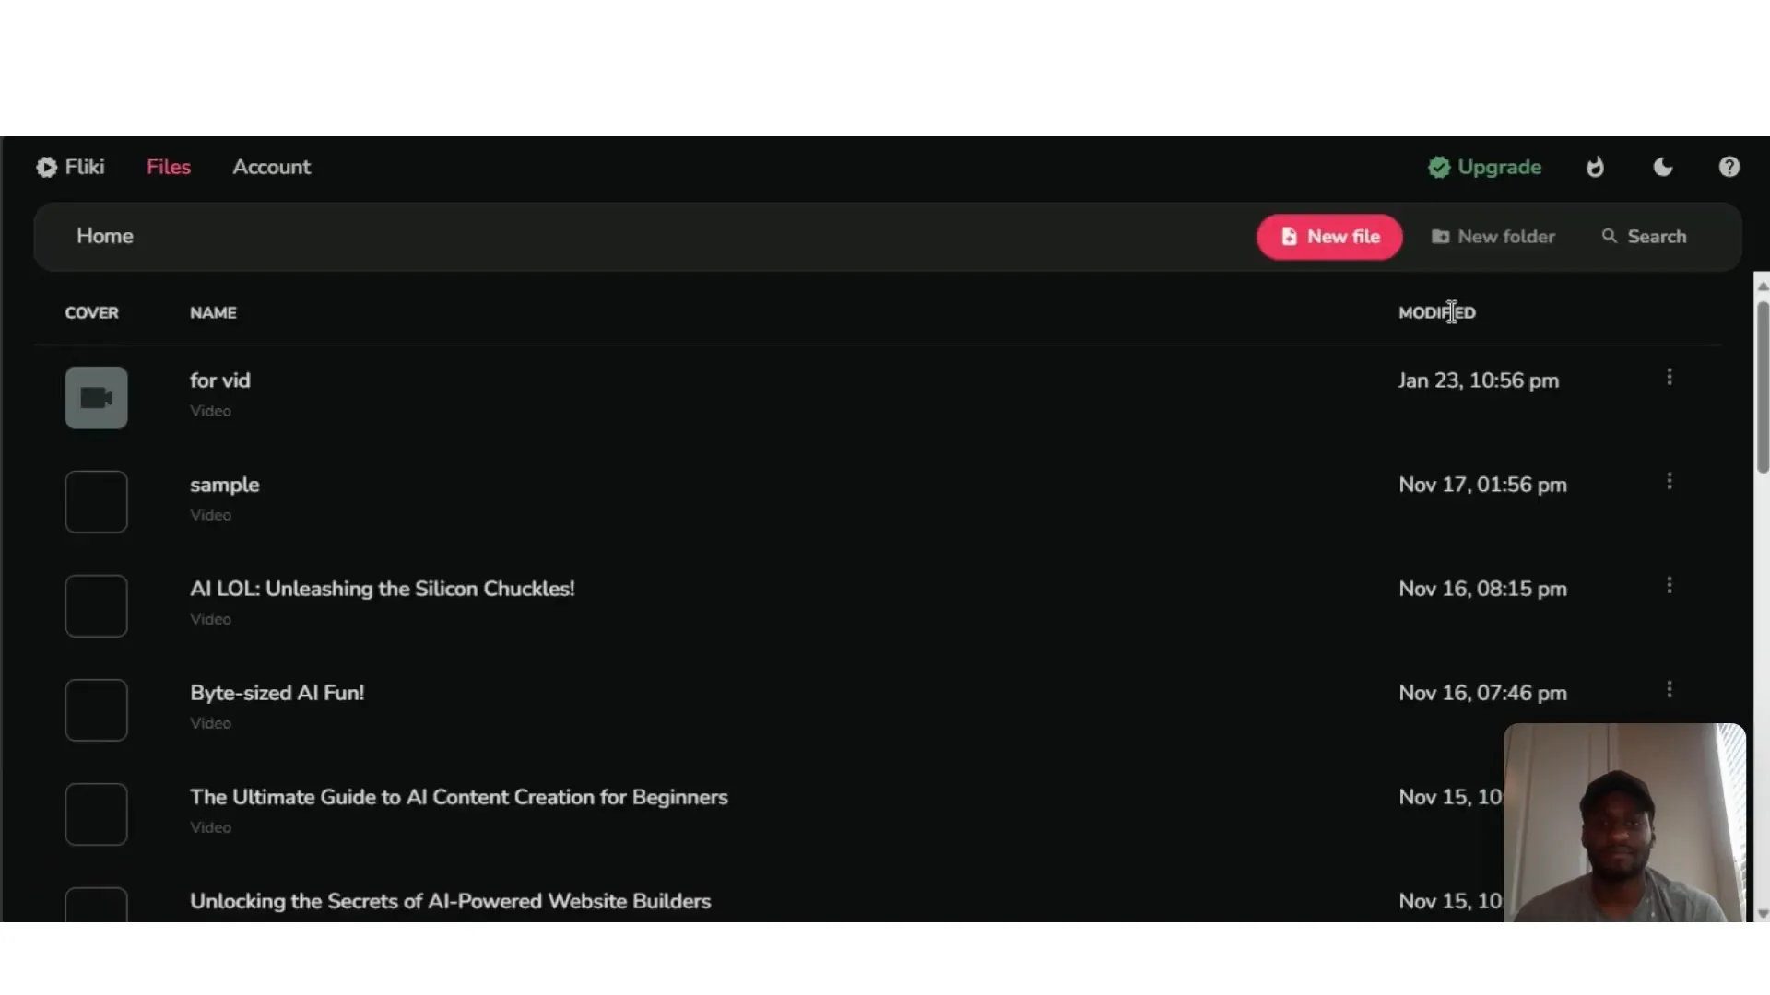This screenshot has width=1770, height=995.
Task: Sort by the MODIFIED column header
Action: [1436, 313]
